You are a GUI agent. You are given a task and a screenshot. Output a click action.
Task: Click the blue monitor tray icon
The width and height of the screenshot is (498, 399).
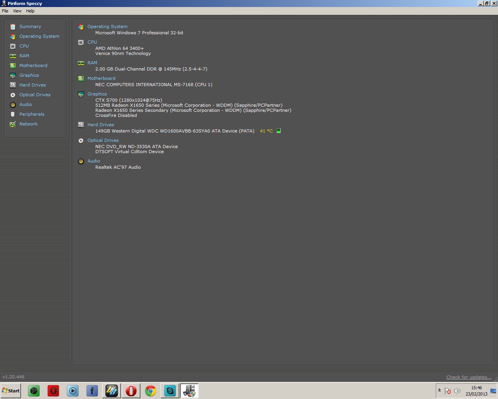click(493, 391)
